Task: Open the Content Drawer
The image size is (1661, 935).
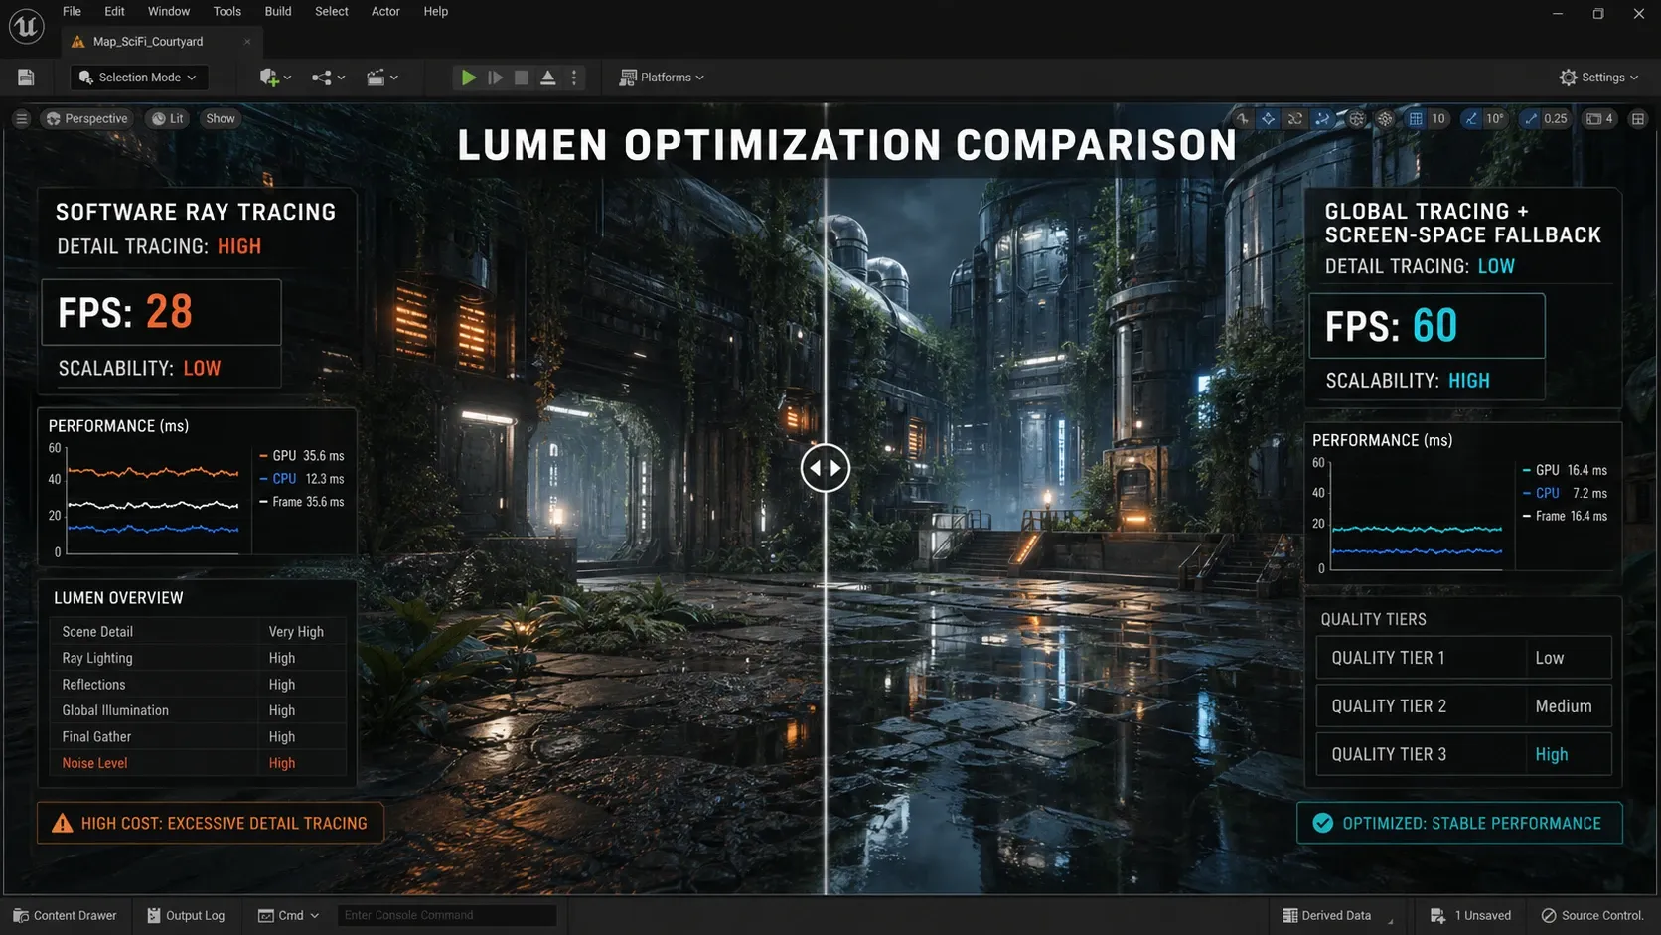Action: (65, 915)
